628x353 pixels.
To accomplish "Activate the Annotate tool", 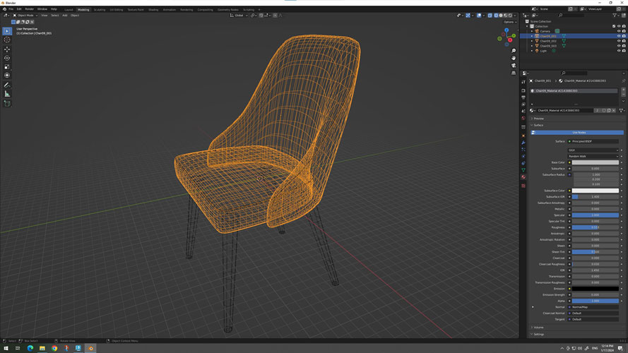I will (x=7, y=85).
